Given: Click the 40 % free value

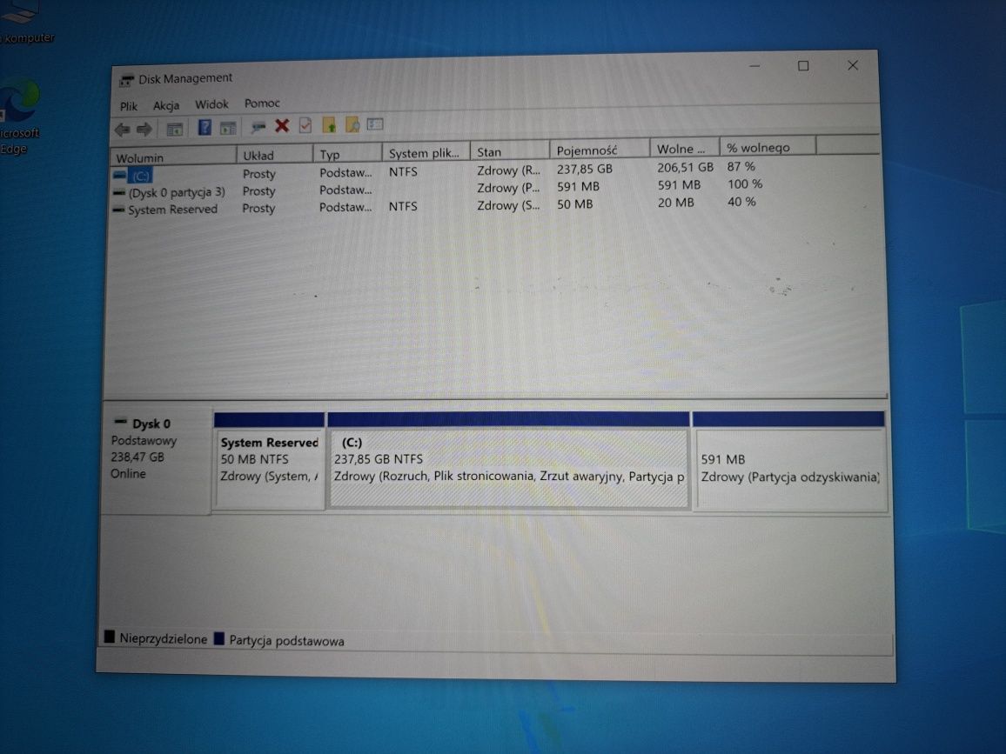Looking at the screenshot, I should pyautogui.click(x=741, y=202).
